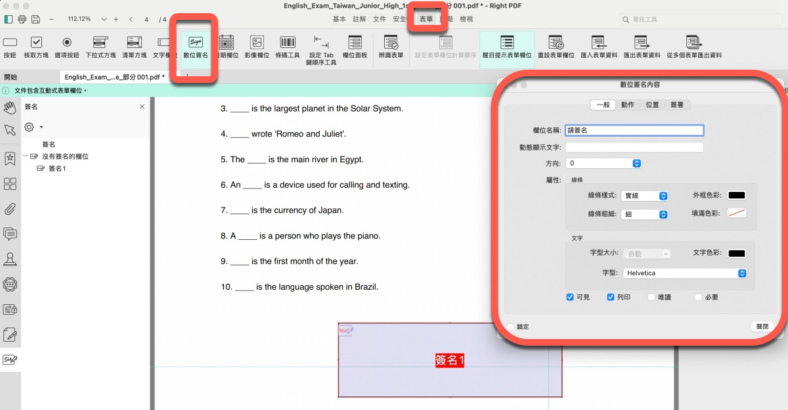Open the zoom percentage dropdown arrow
The height and width of the screenshot is (410, 788).
click(104, 19)
